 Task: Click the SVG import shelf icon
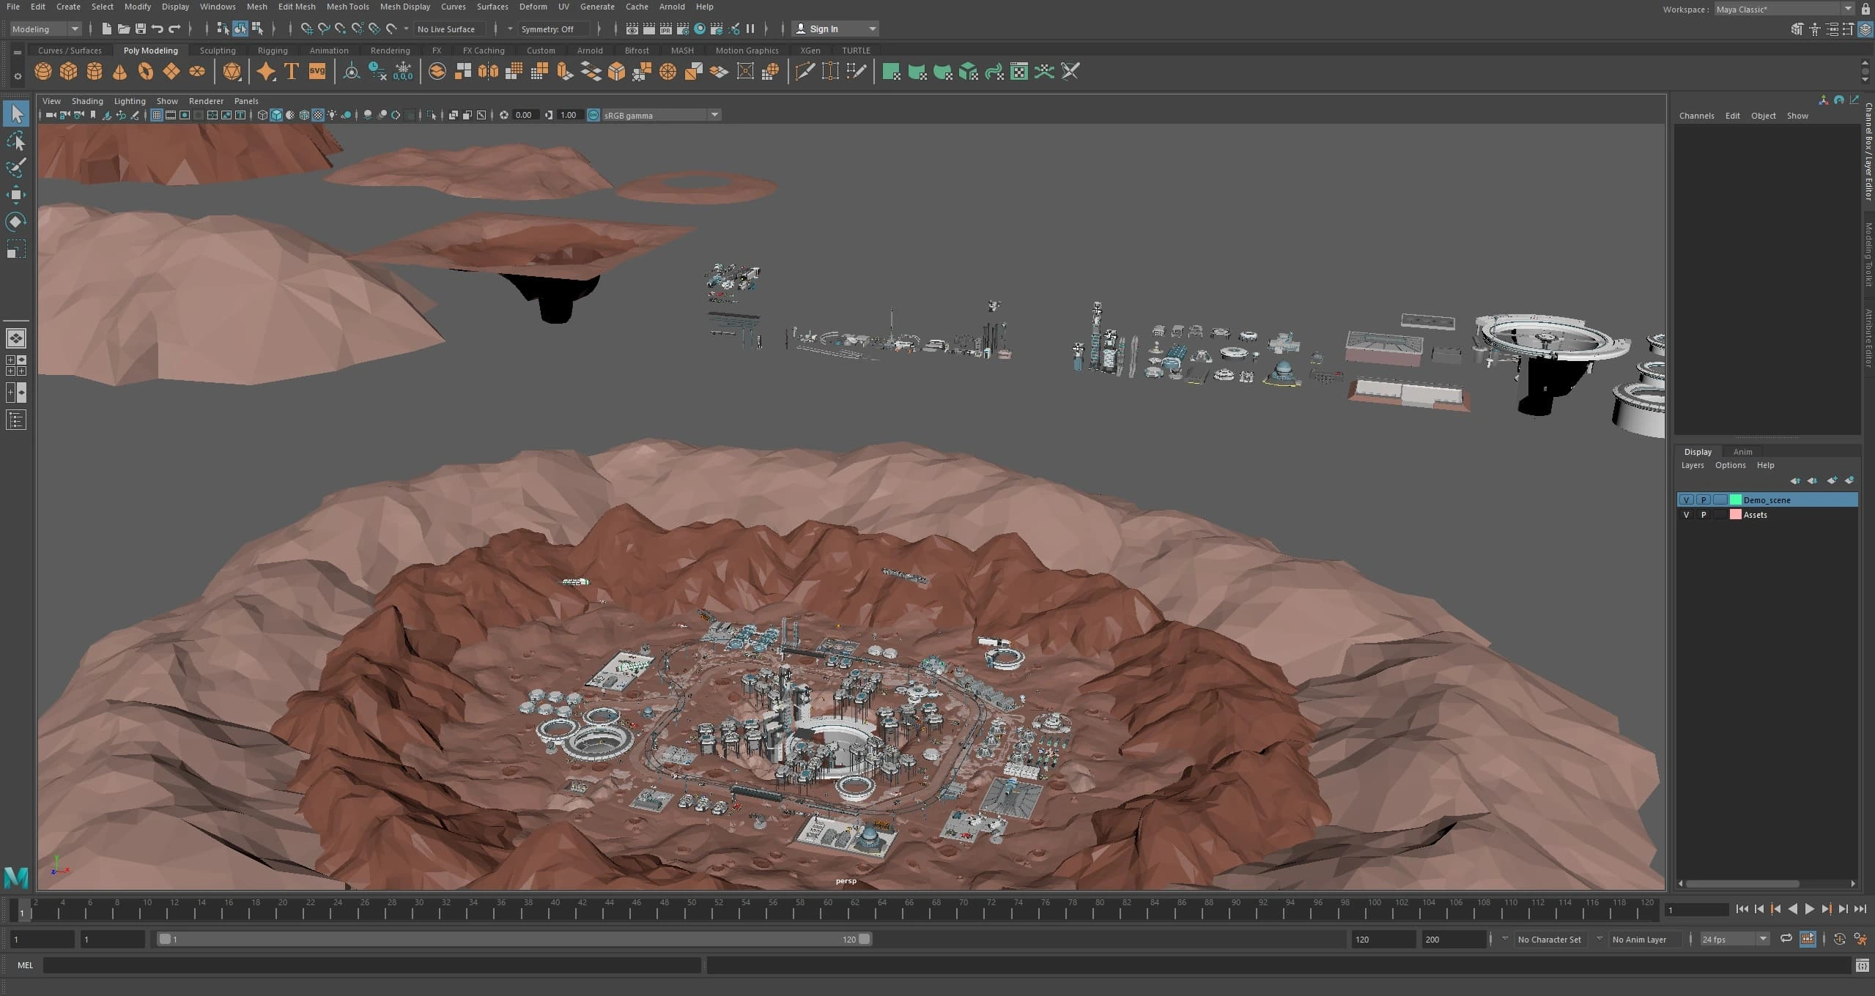pyautogui.click(x=317, y=71)
